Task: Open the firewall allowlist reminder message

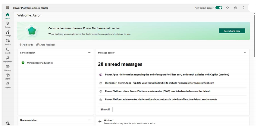Action: (159, 83)
